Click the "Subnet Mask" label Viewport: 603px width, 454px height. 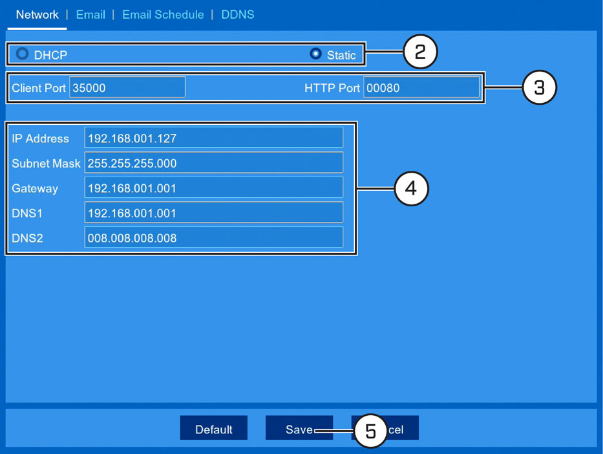click(46, 164)
